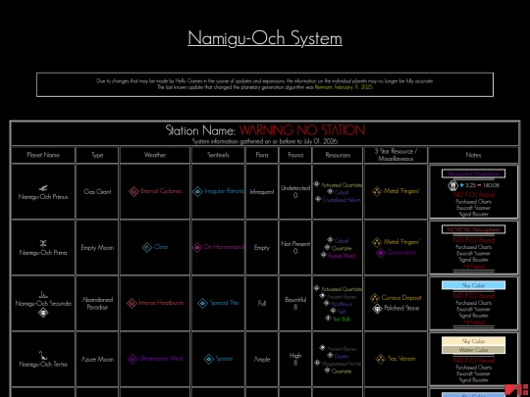Click the 3 Star Resource / Miscellaneous header
Screen dimensions: 530x397
(x=396, y=155)
